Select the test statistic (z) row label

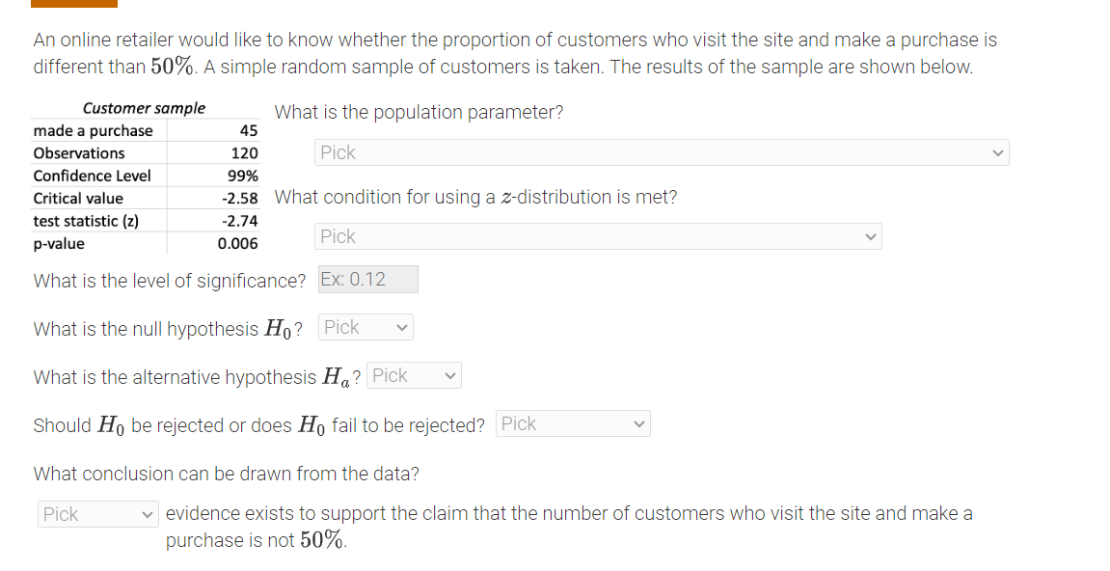[x=86, y=221]
